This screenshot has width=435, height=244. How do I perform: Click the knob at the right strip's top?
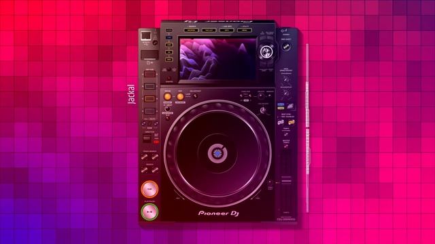286,47
